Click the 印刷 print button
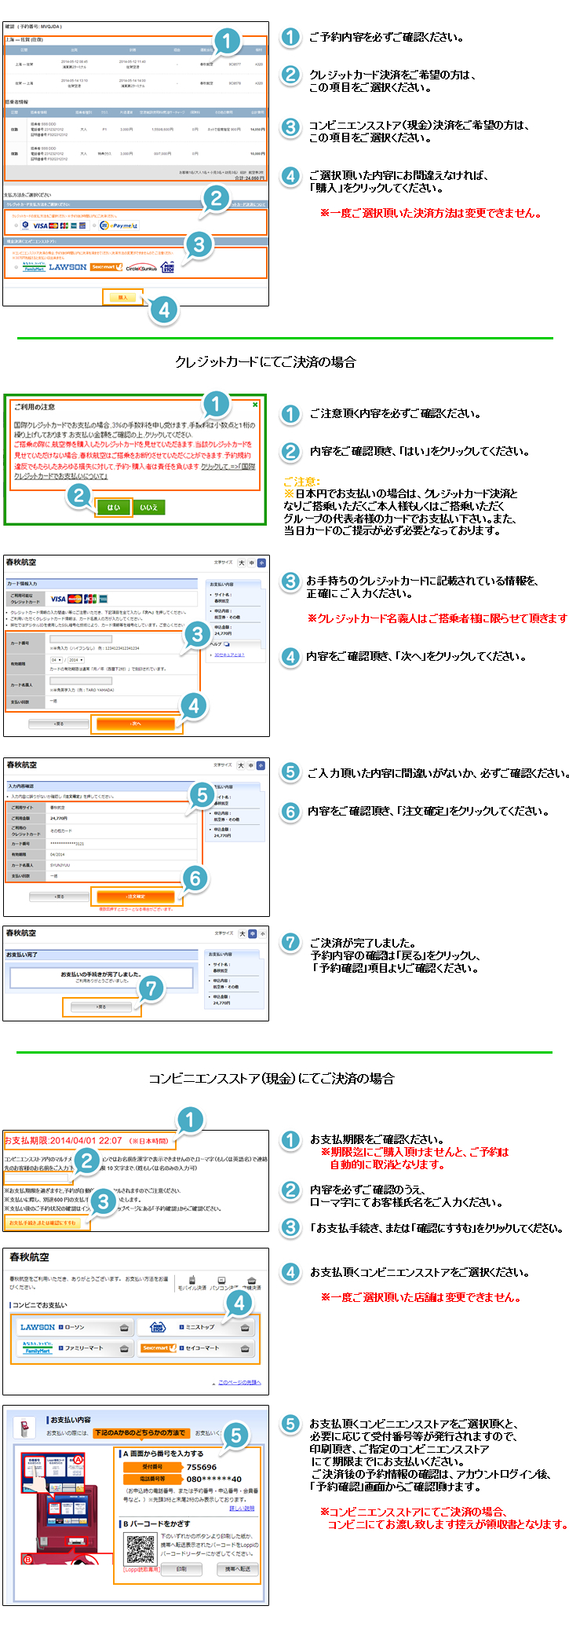569x1650 pixels. click(181, 1569)
